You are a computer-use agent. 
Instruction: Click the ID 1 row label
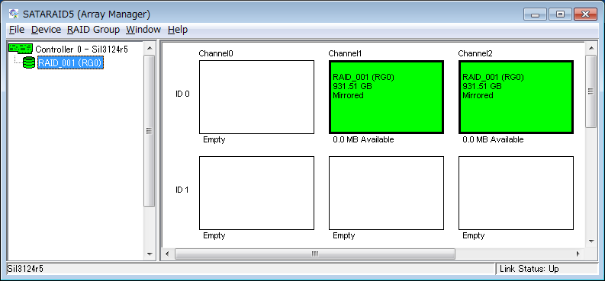tap(182, 190)
